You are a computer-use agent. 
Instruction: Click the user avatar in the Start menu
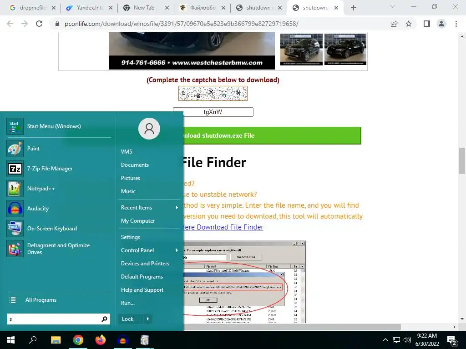[x=149, y=129]
